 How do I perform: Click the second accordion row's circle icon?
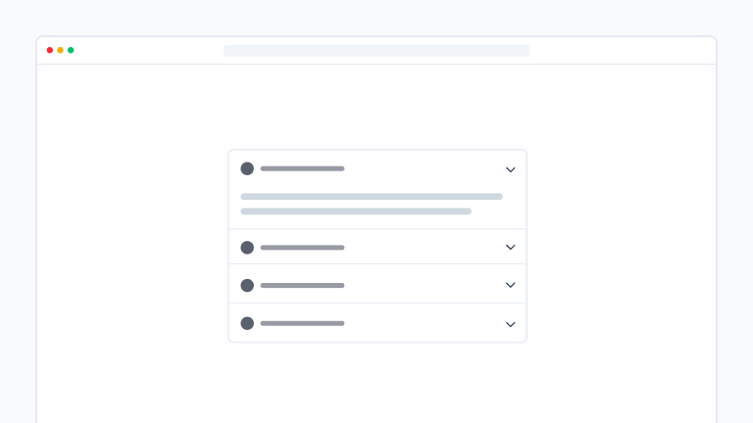(x=247, y=248)
